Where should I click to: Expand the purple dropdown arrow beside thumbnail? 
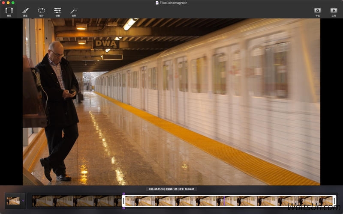[23, 201]
